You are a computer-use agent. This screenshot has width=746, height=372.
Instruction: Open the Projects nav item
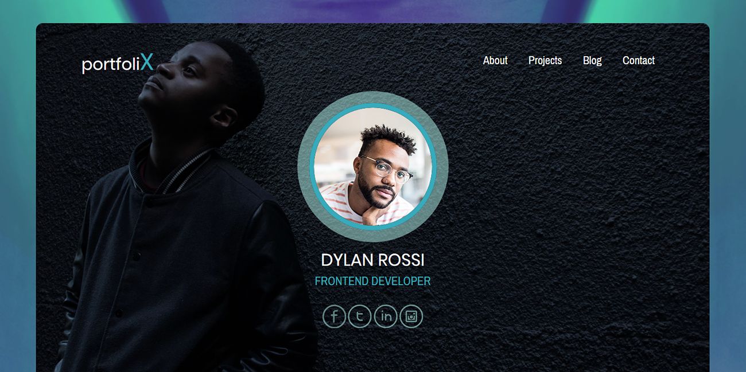[545, 60]
